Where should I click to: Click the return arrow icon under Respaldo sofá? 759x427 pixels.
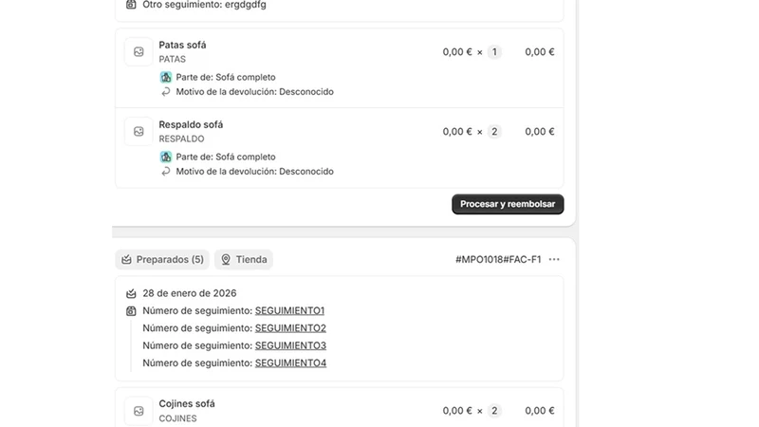166,172
